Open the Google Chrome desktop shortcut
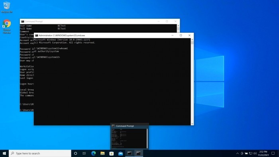The image size is (279, 157). tap(7, 26)
